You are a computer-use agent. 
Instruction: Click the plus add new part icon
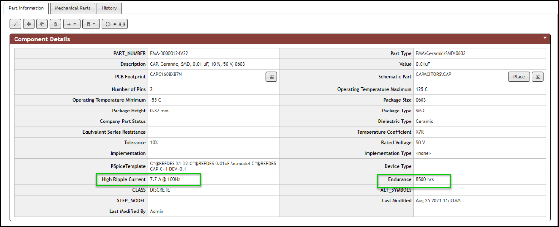29,24
